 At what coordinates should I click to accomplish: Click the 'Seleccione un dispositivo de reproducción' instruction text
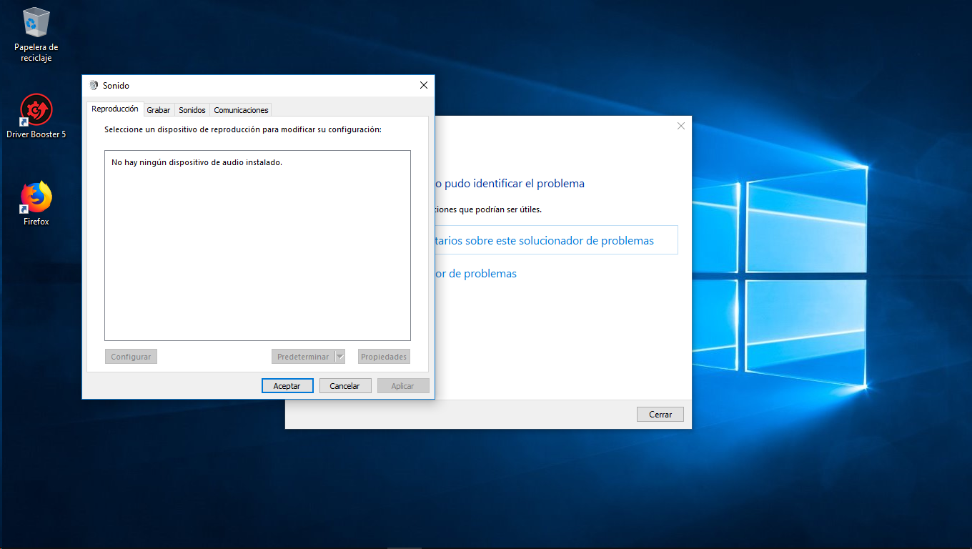243,129
